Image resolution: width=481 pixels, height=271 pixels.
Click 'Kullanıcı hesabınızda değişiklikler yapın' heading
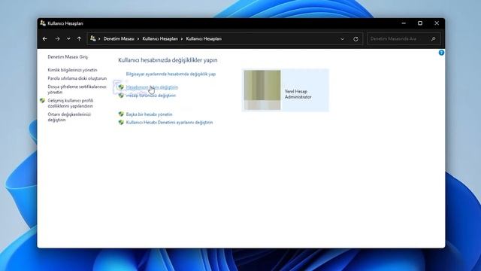tap(168, 60)
